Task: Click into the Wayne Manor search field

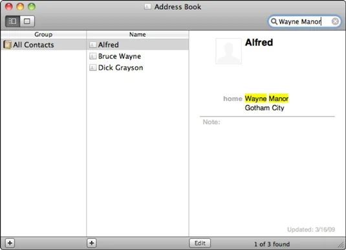Action: pos(305,21)
